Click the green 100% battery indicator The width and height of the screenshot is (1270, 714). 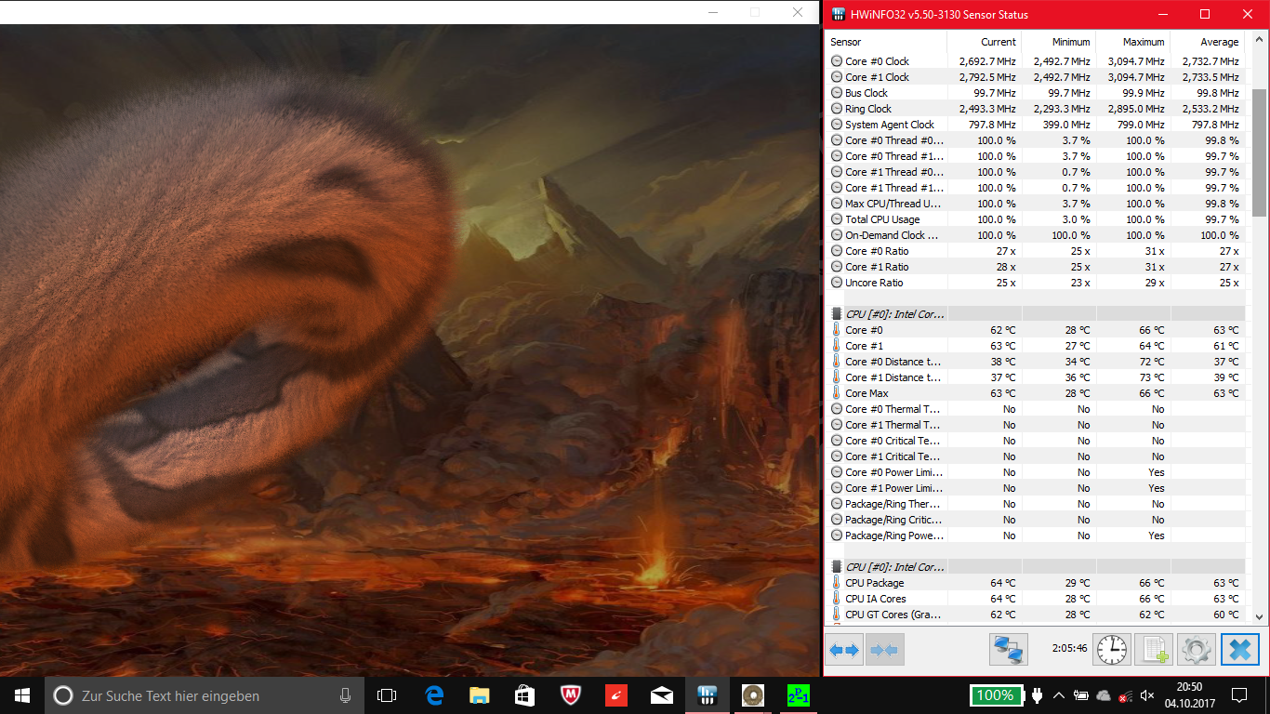pos(995,695)
